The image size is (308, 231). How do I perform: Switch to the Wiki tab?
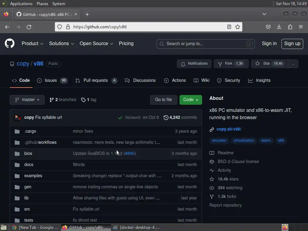coord(201,80)
